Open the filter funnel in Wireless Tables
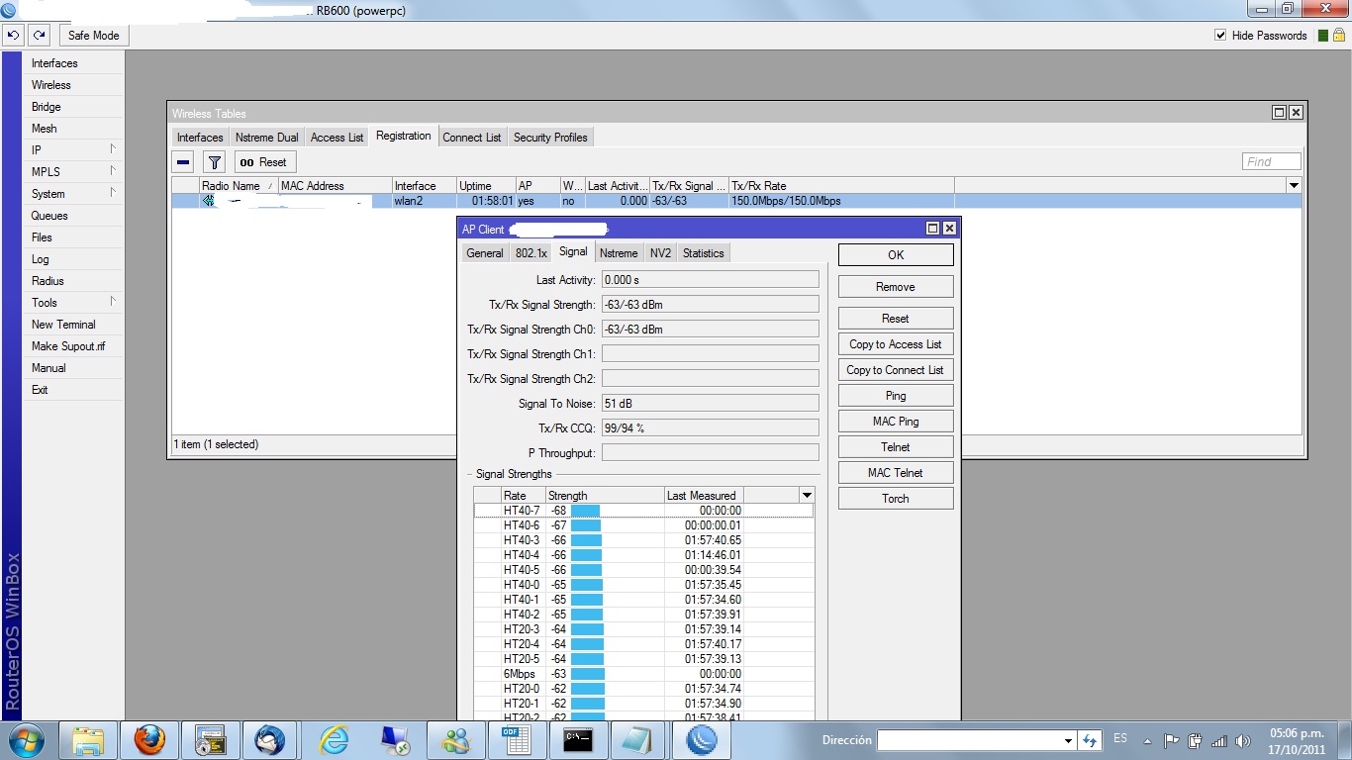The height and width of the screenshot is (760, 1352). coord(214,162)
